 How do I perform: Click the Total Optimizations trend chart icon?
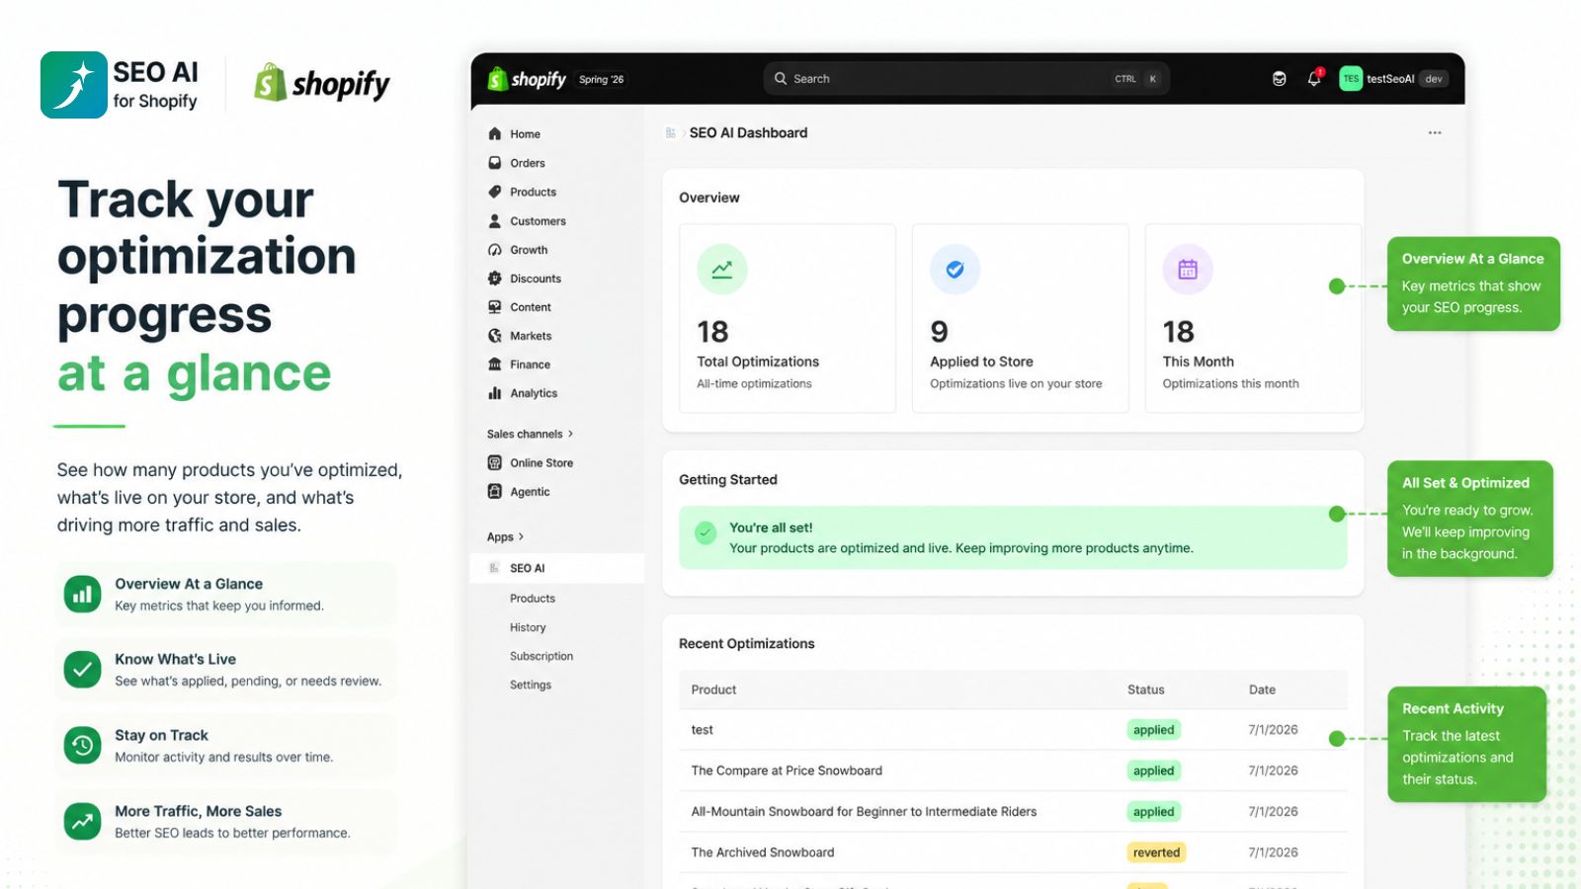click(x=722, y=269)
